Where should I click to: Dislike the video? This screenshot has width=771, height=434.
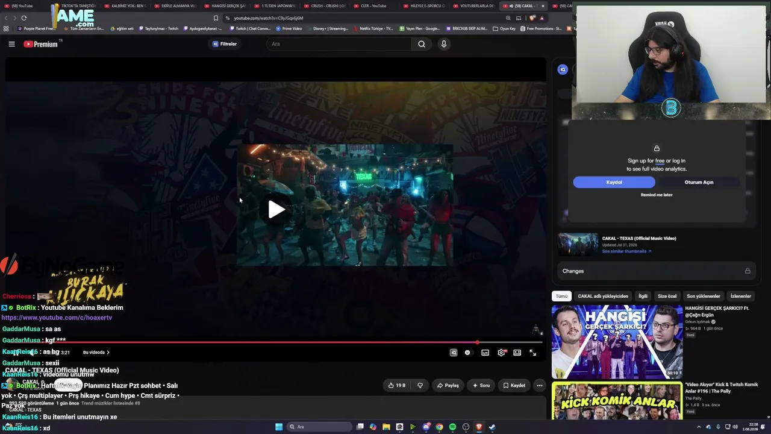(x=420, y=385)
